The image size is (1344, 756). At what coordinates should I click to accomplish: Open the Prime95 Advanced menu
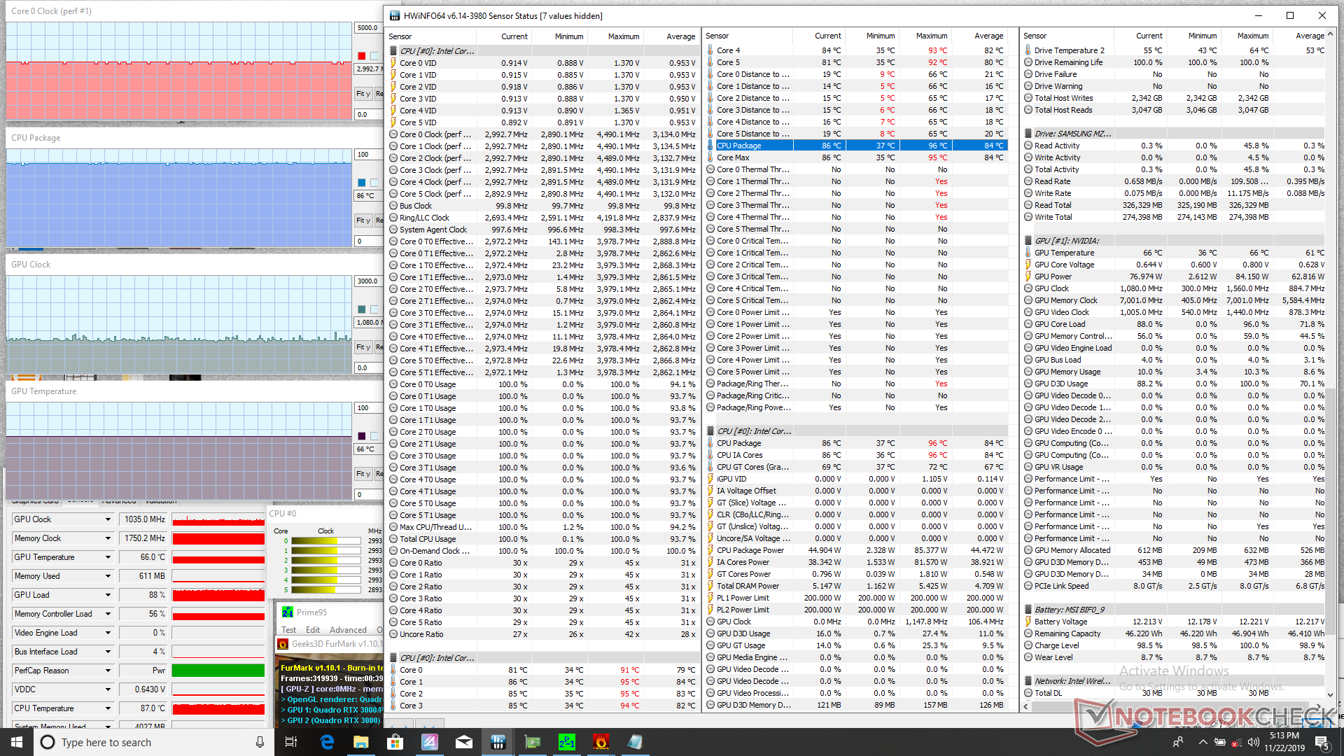point(348,630)
